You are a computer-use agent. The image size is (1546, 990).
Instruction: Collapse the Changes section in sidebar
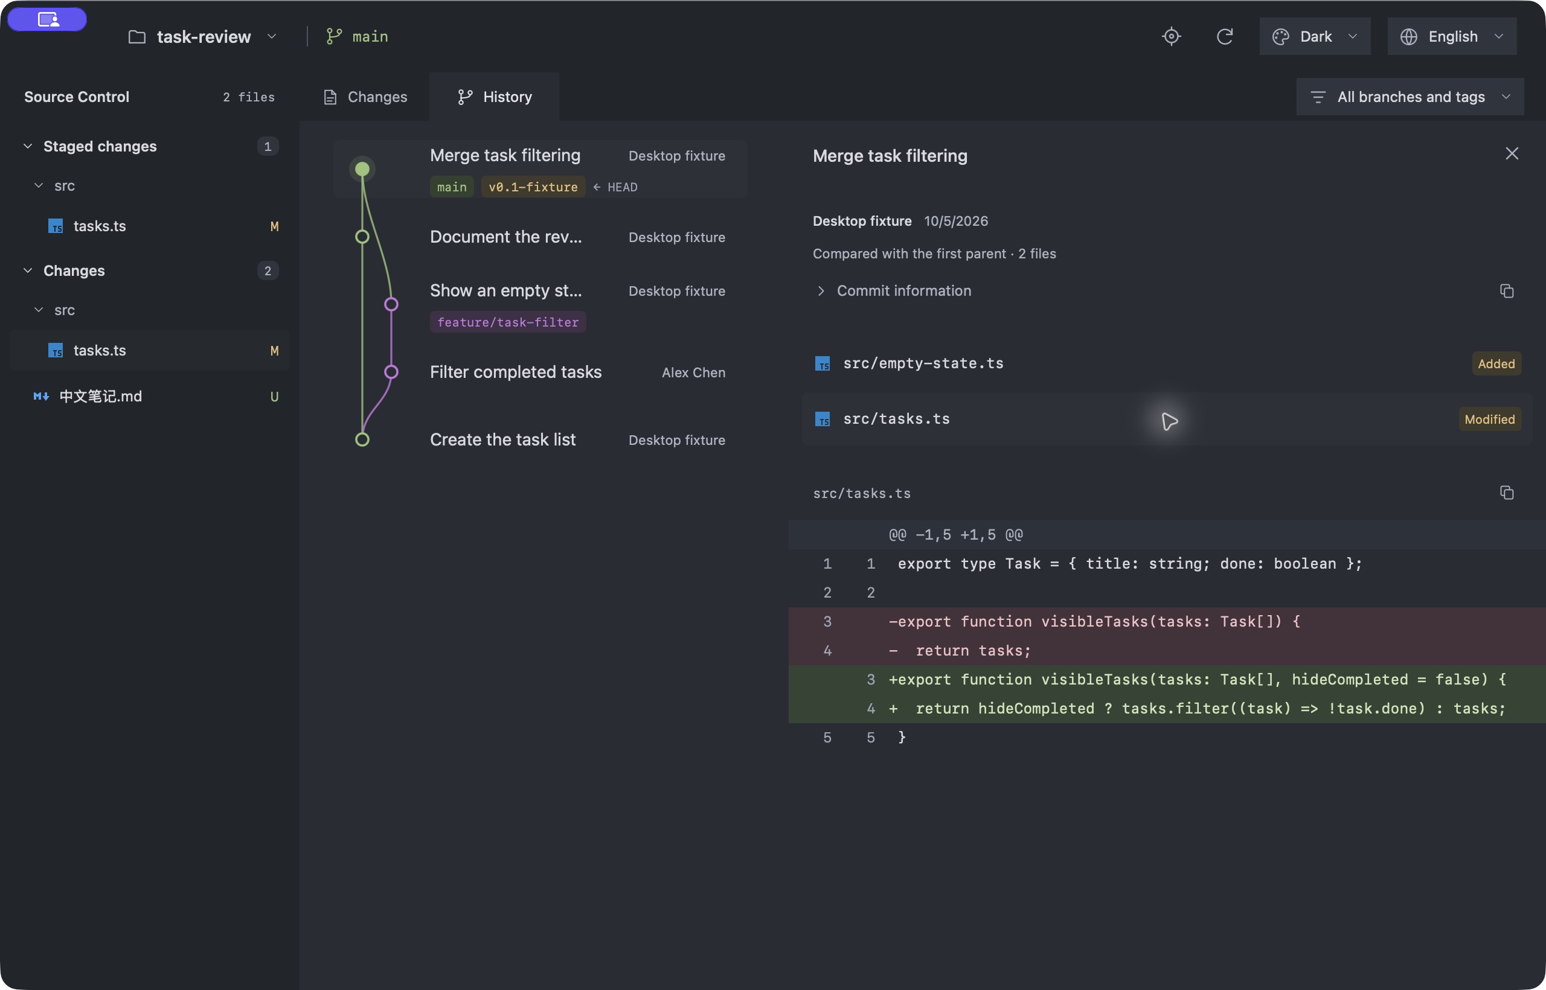[x=28, y=270]
